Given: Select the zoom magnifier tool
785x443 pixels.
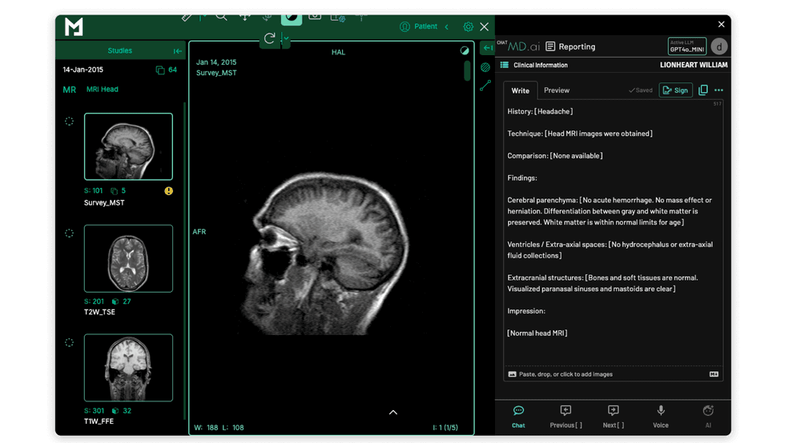Looking at the screenshot, I should pyautogui.click(x=221, y=17).
